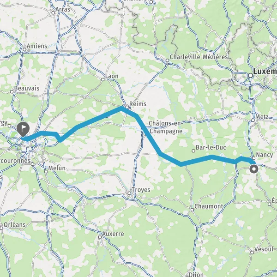Select the Beauvais city dot
The height and width of the screenshot is (277, 277).
pos(12,92)
